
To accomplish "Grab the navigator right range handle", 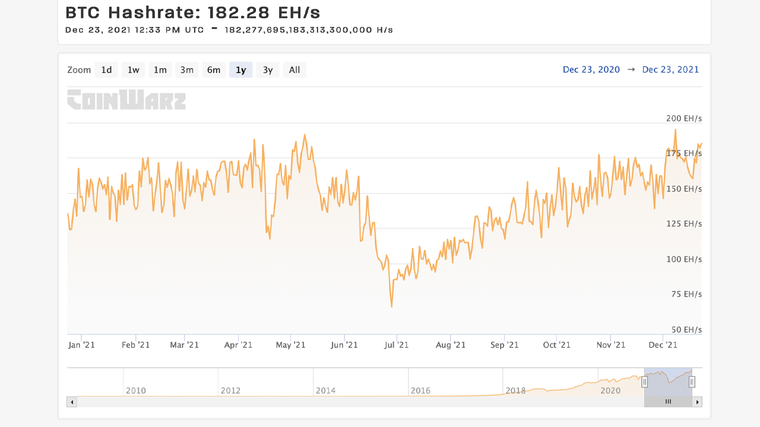I will 692,383.
